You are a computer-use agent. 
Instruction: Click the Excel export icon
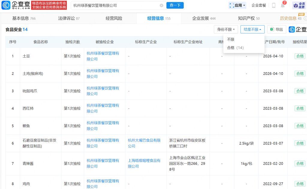click(272, 29)
